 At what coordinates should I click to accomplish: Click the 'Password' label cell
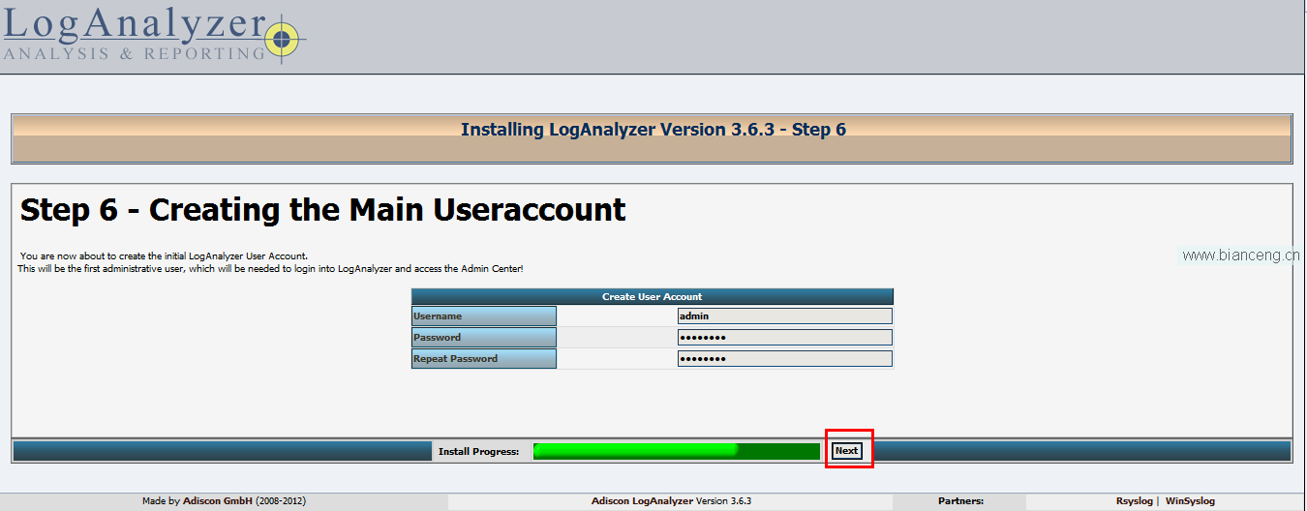tap(484, 337)
